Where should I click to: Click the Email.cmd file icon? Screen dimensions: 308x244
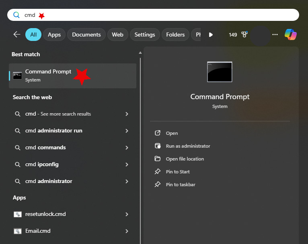17,231
